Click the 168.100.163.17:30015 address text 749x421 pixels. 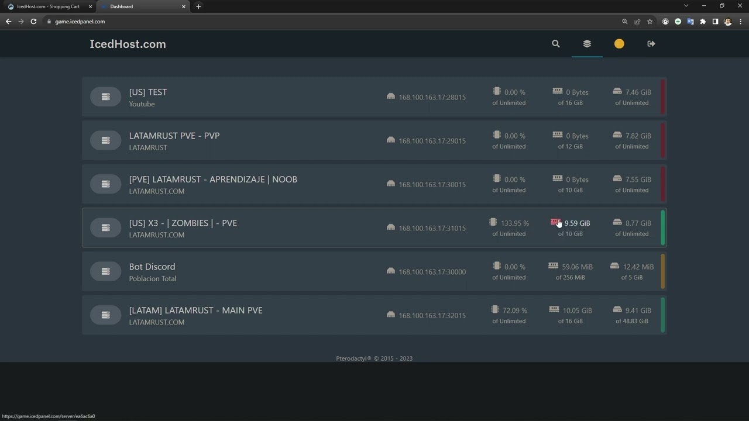tap(432, 185)
